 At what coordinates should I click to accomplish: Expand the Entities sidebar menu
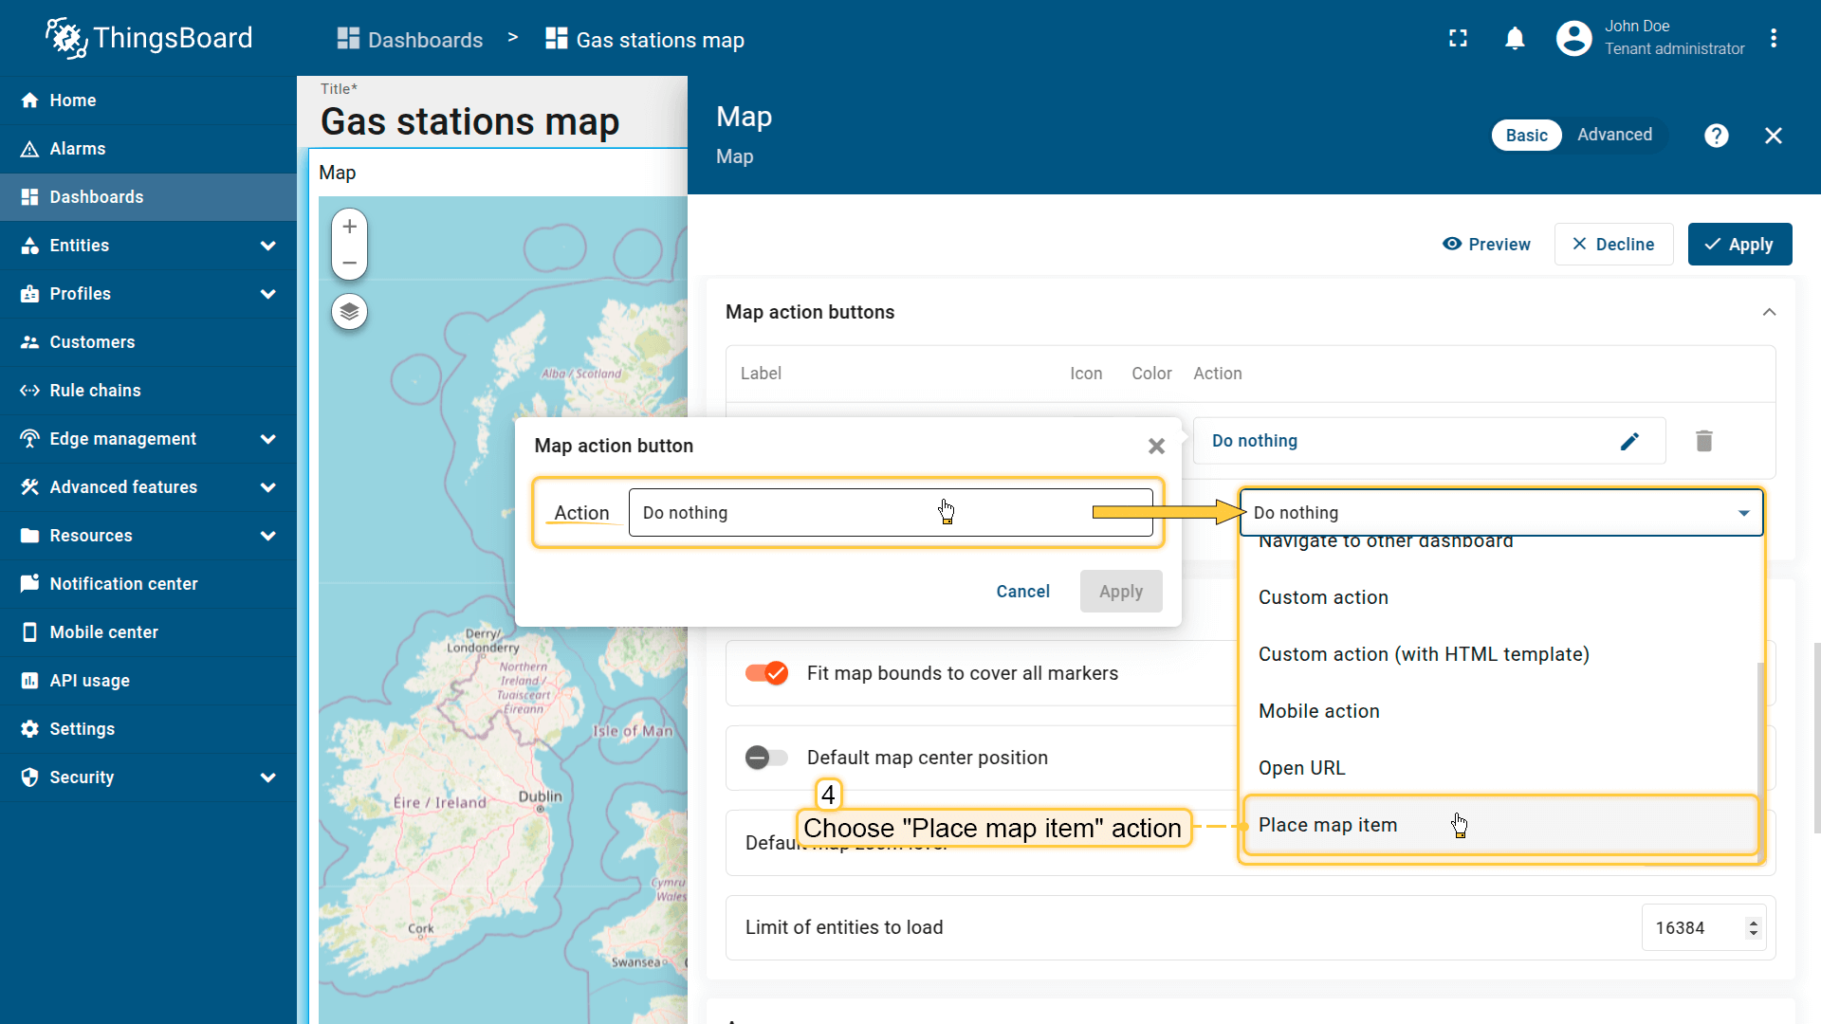point(267,246)
